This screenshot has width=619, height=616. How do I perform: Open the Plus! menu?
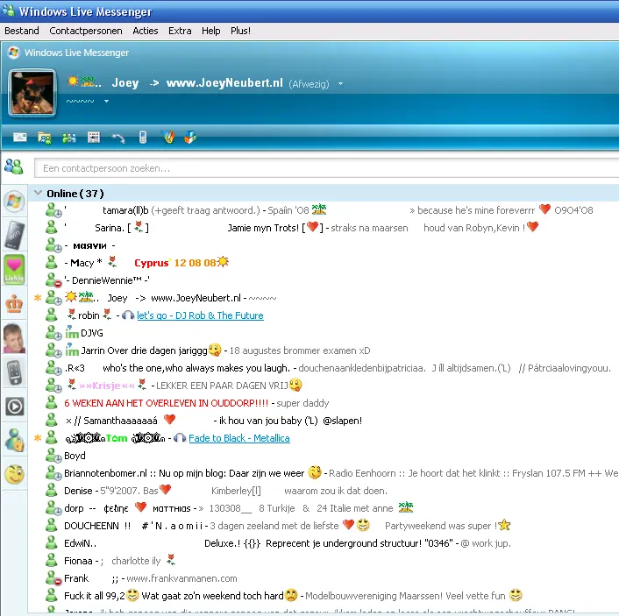240,31
